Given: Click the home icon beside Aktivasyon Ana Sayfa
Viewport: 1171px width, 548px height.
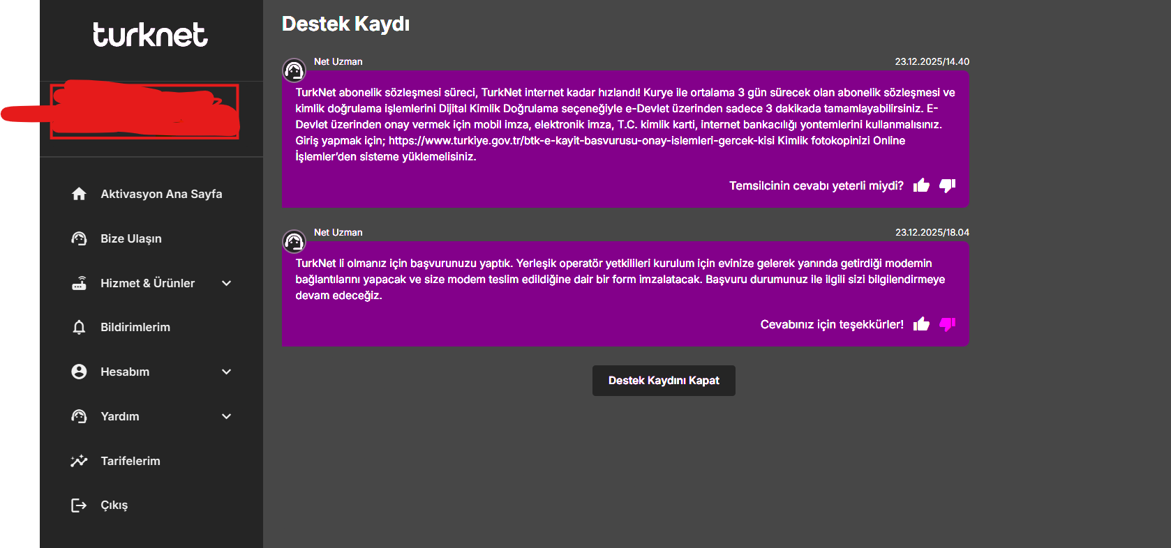Looking at the screenshot, I should click(79, 194).
